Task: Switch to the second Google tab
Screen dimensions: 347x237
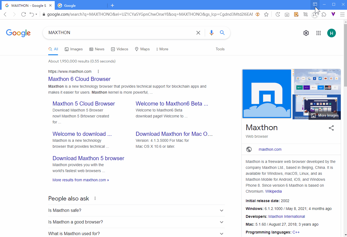Action: [x=81, y=5]
